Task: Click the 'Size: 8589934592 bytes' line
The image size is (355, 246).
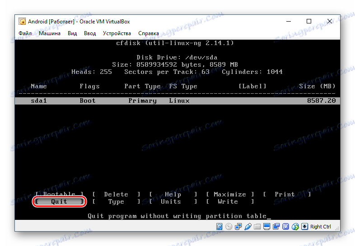Action: coord(175,64)
